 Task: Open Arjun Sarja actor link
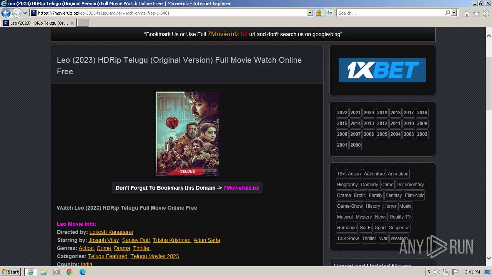[x=207, y=240]
